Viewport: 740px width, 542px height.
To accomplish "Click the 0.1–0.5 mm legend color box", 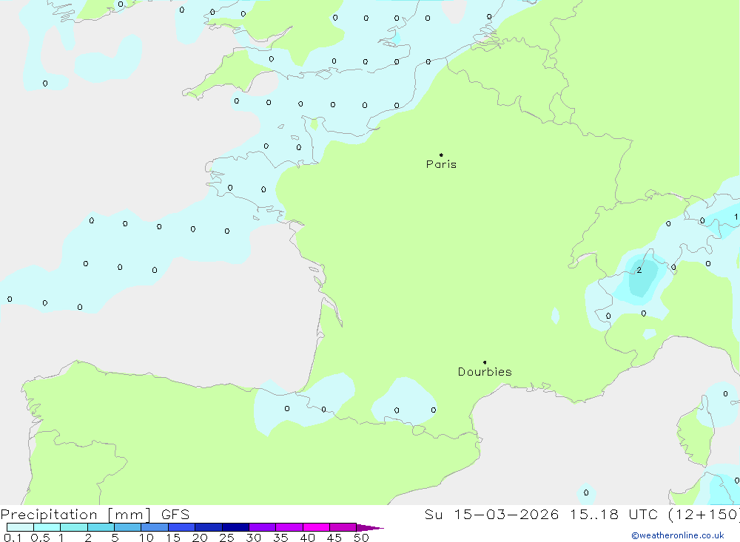I will (20, 527).
